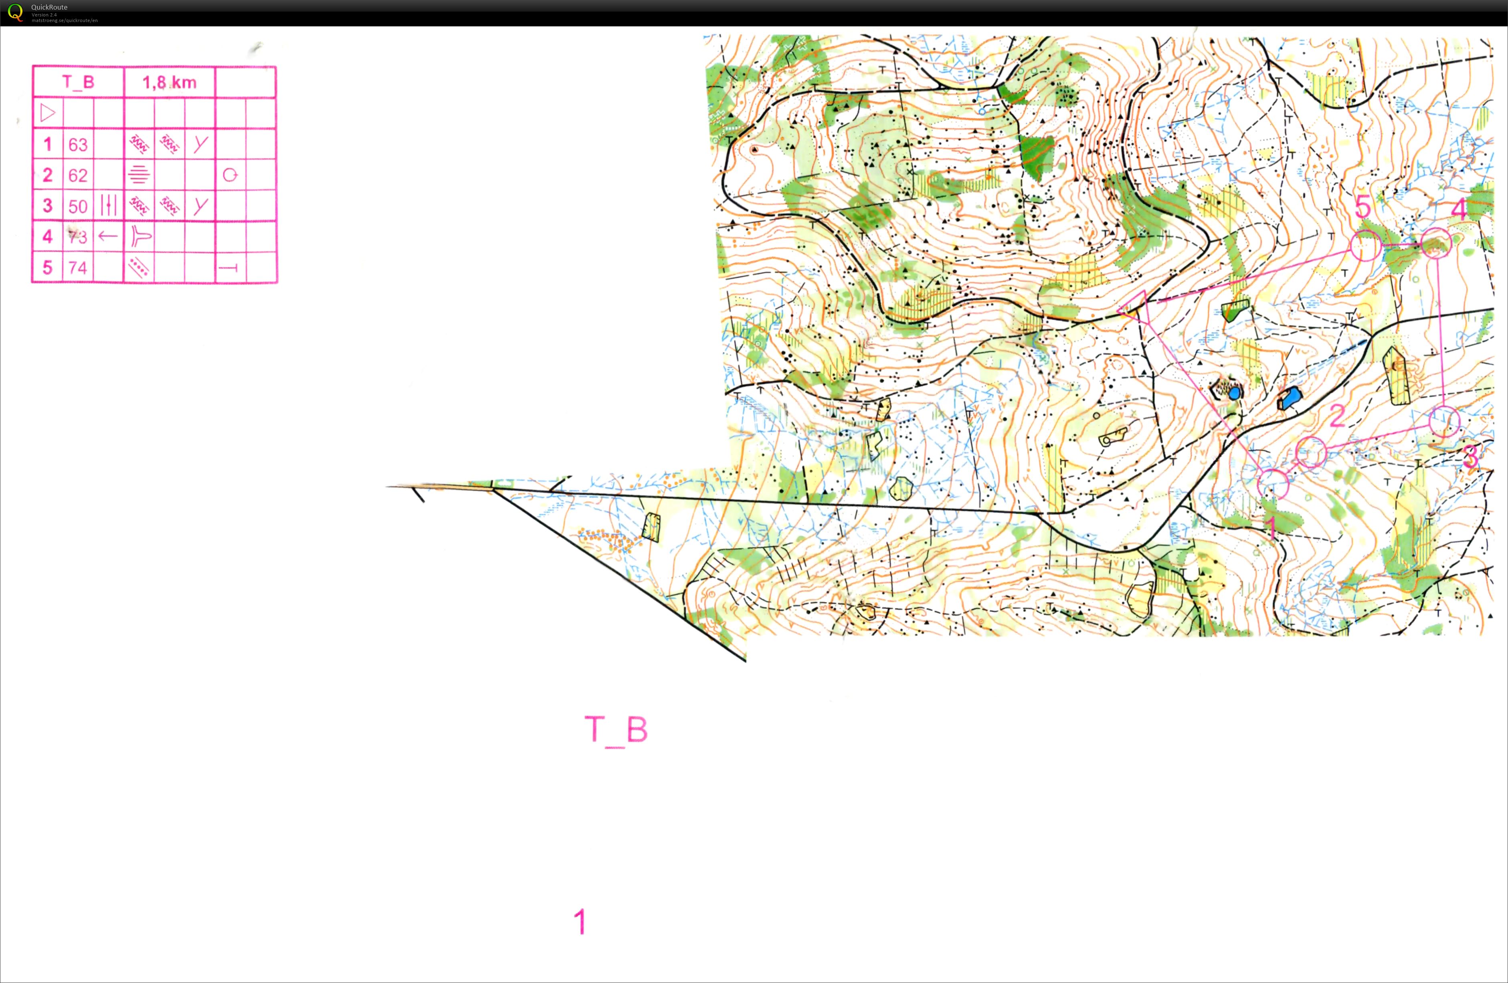Click the start triangle symbol in table
Screen dimensions: 1508x983
click(48, 113)
